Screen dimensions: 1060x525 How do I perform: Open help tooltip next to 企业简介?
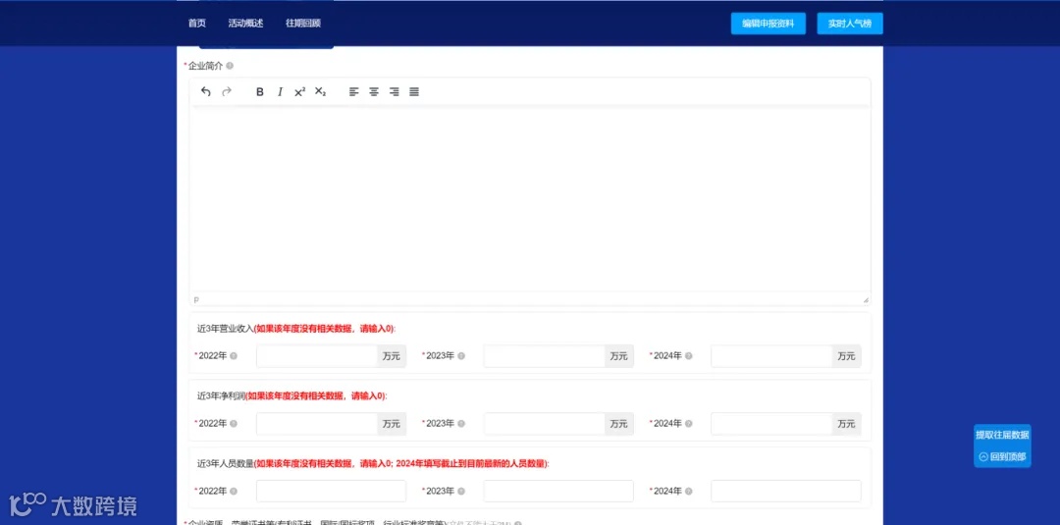tap(230, 66)
